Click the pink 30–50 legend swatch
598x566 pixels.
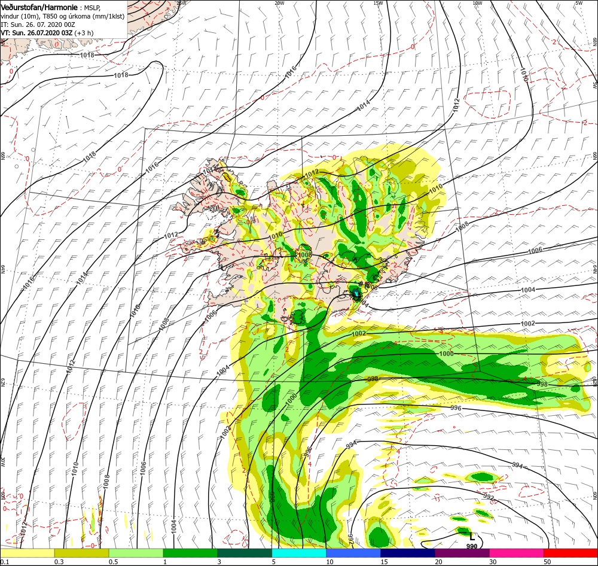tap(517, 553)
